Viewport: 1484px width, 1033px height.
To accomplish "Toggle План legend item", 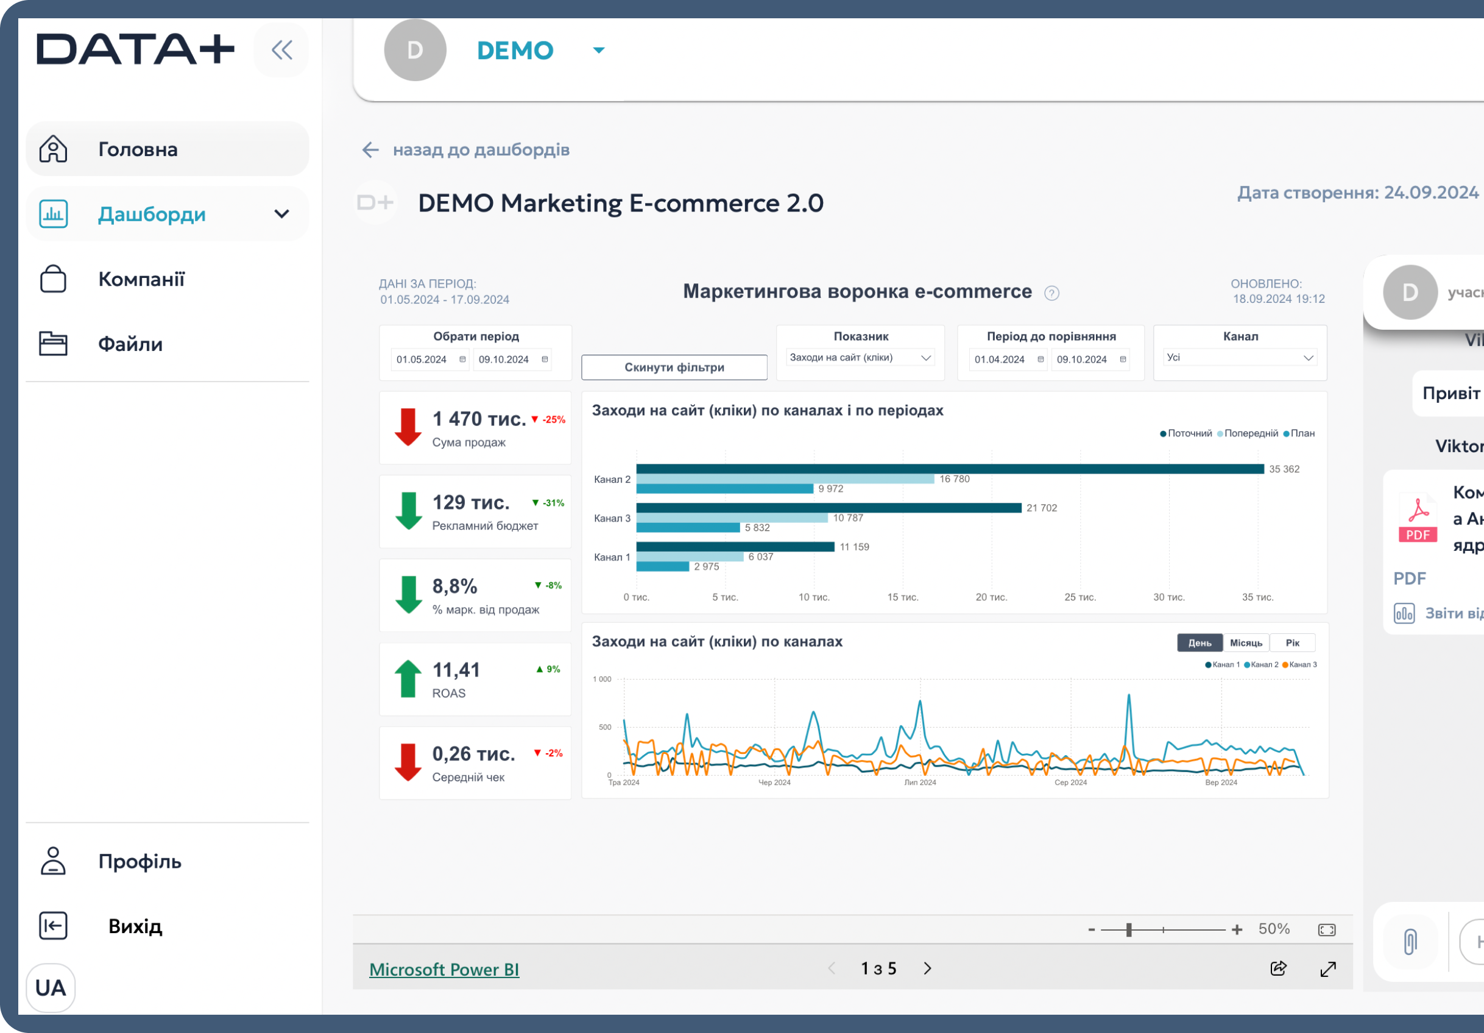I will (x=1299, y=433).
